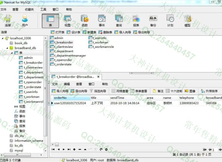Click 新建表 (New Table) button
Image resolution: width=222 pixels, height=162 pixels.
tap(89, 32)
